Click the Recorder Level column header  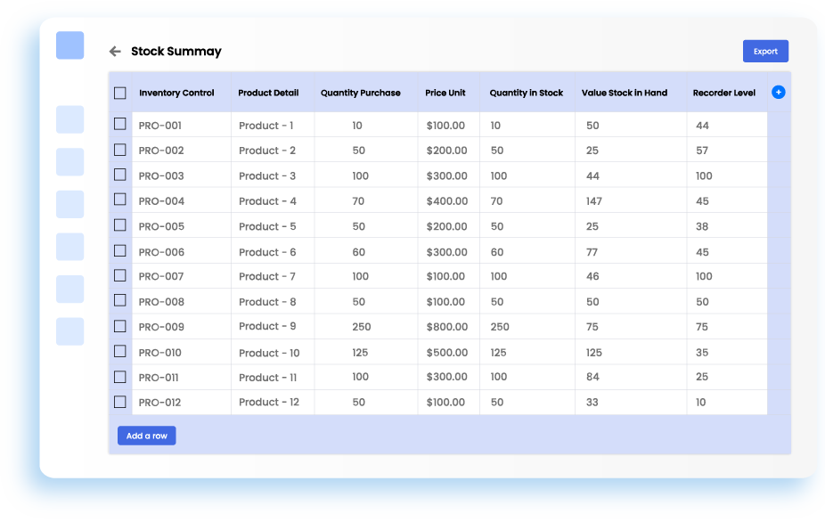coord(723,93)
